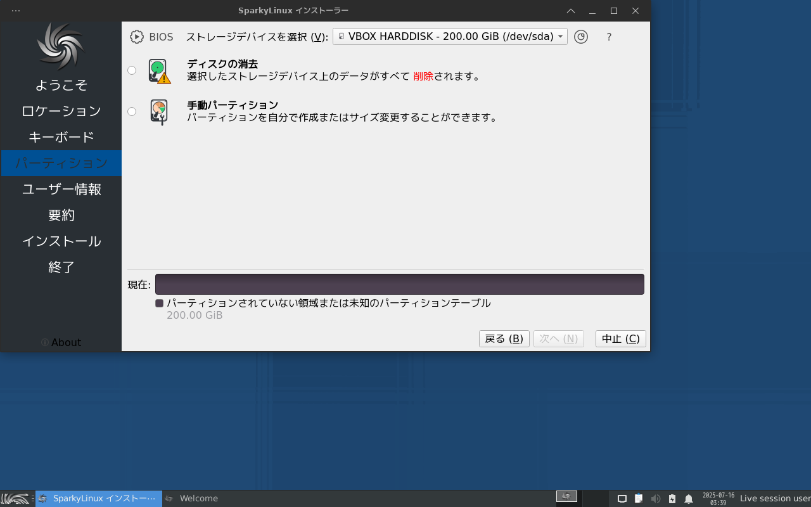Click ユーザー情報 in the installer sidebar

pyautogui.click(x=61, y=189)
